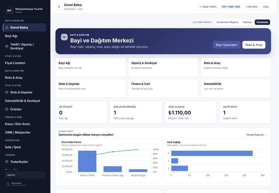
Task: Select the Perakende / Mağaza working model
Action: click(227, 22)
